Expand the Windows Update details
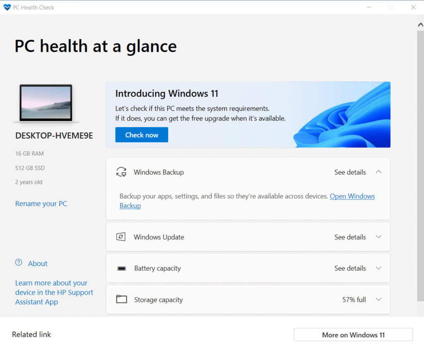Viewport: 424px width, 348px height. pos(378,237)
